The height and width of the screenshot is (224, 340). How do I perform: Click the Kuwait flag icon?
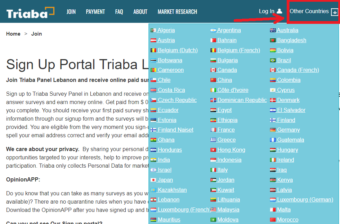click(213, 190)
